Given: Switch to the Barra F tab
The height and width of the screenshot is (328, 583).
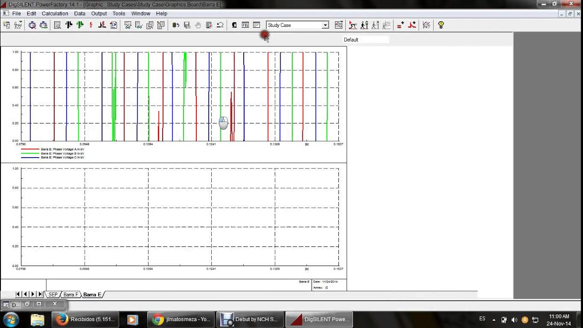Looking at the screenshot, I should [71, 295].
